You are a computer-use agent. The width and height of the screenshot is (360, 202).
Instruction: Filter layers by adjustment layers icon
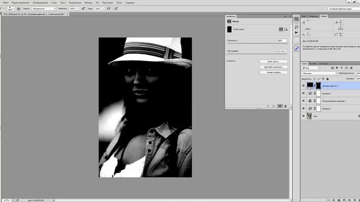pyautogui.click(x=337, y=68)
